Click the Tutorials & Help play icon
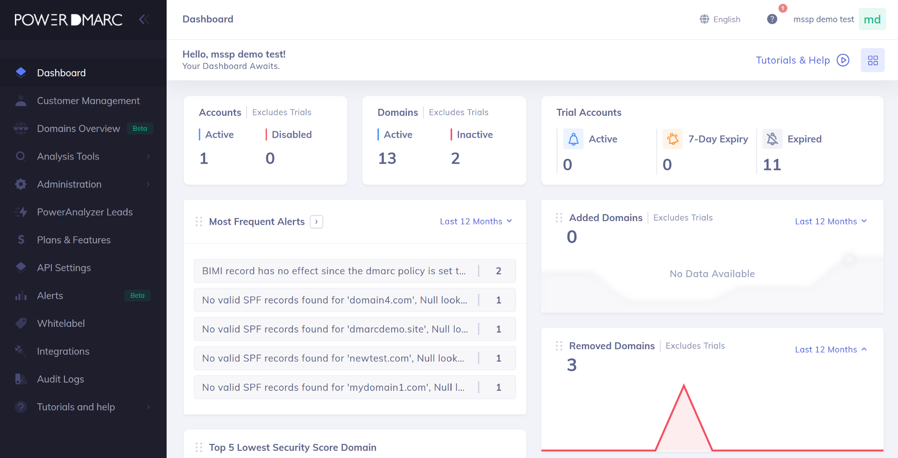 tap(843, 60)
